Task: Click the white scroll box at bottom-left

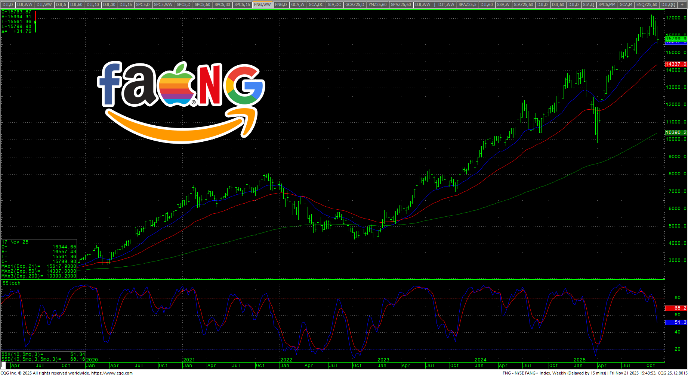Action: (x=4, y=366)
